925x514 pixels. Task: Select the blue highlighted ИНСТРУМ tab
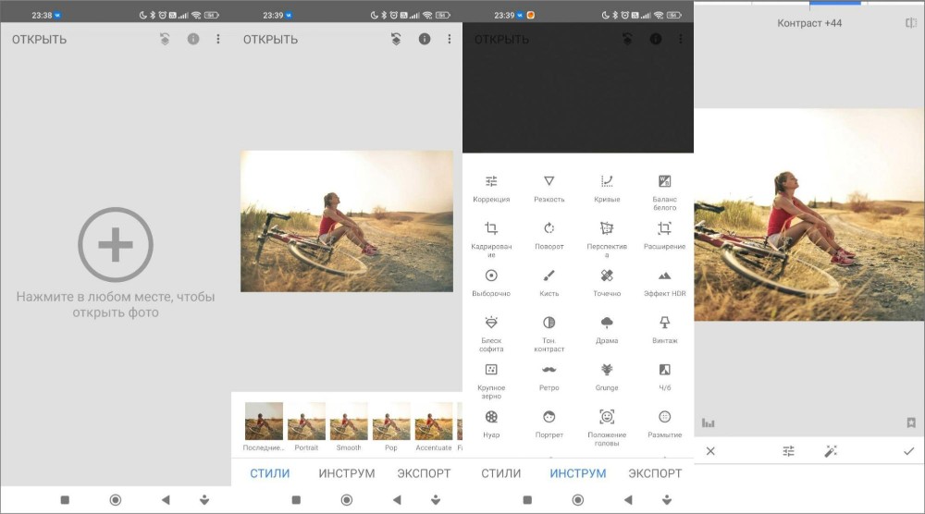578,473
